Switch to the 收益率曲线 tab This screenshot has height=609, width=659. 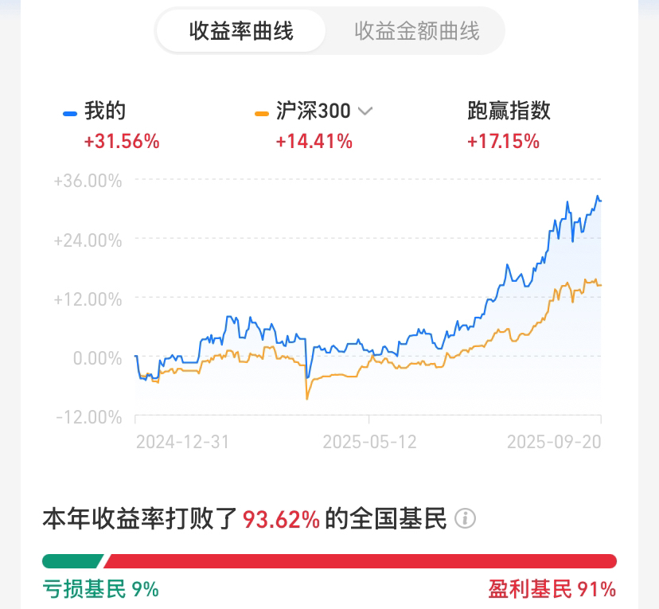[241, 31]
